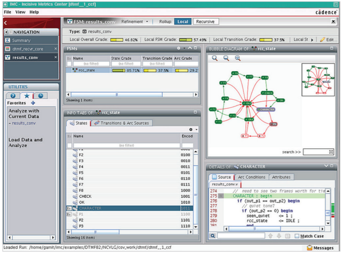This screenshot has width=341, height=253.
Task: Maximize the FSMs panel
Action: click(195, 48)
